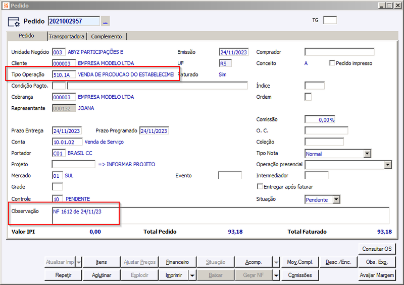
Task: Click the Pedido gear-window icon
Action: click(x=14, y=22)
